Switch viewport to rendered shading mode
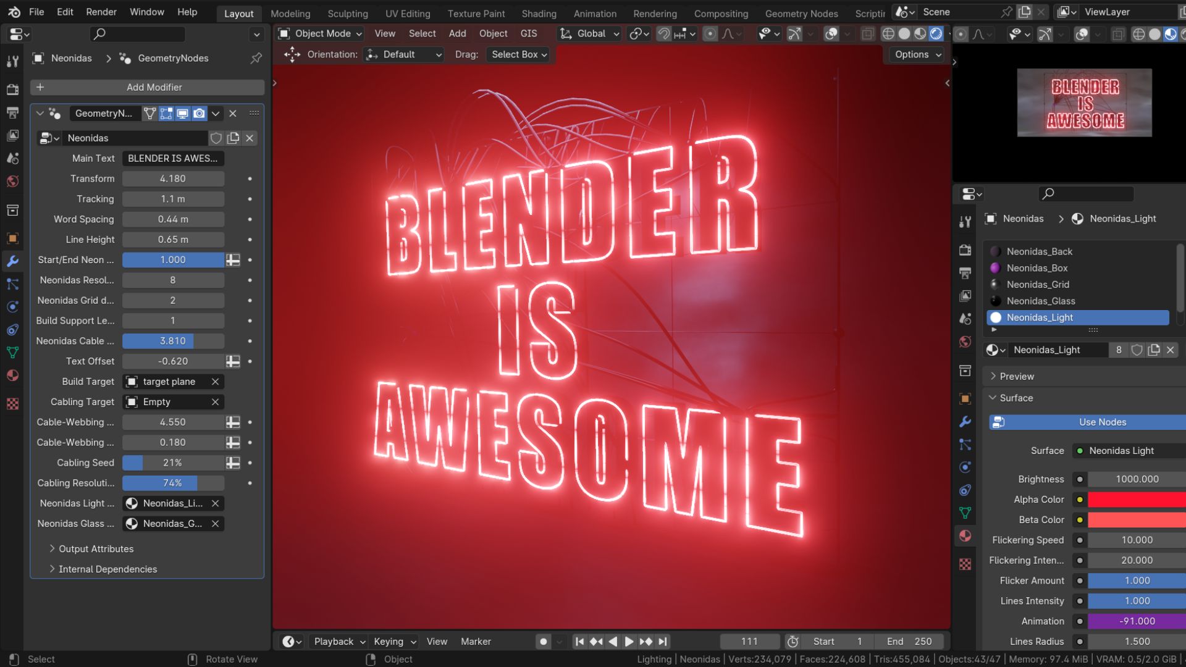Screen dimensions: 1186x667 (936, 34)
